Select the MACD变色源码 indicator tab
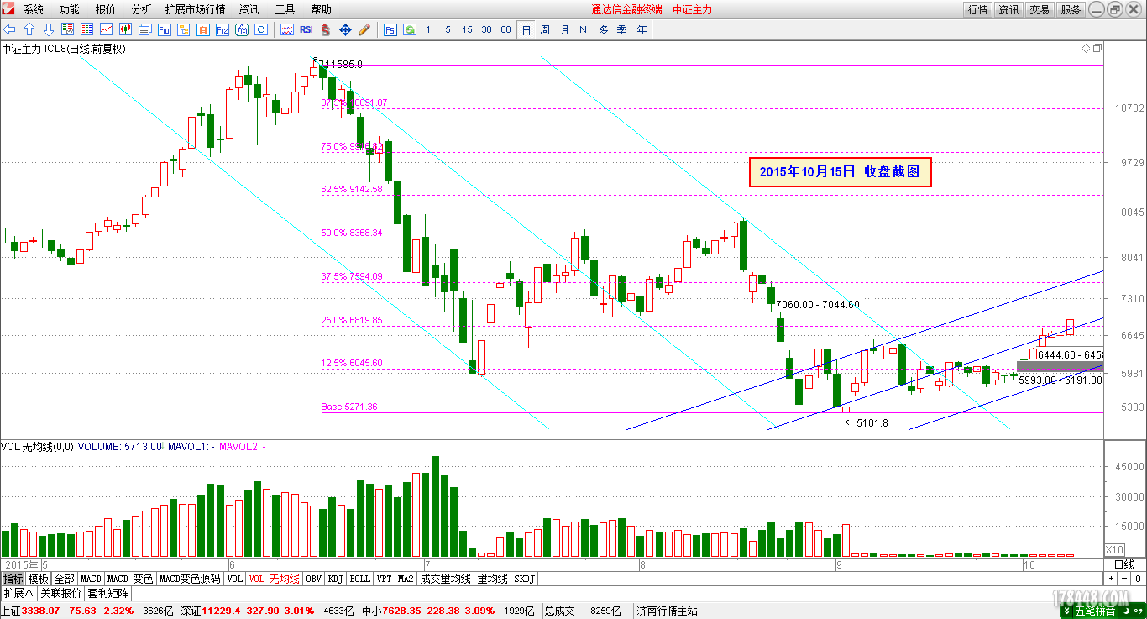1147x619 pixels. point(190,579)
